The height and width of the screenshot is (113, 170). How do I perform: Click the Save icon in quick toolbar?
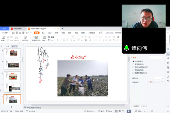pyautogui.click(x=13, y=33)
